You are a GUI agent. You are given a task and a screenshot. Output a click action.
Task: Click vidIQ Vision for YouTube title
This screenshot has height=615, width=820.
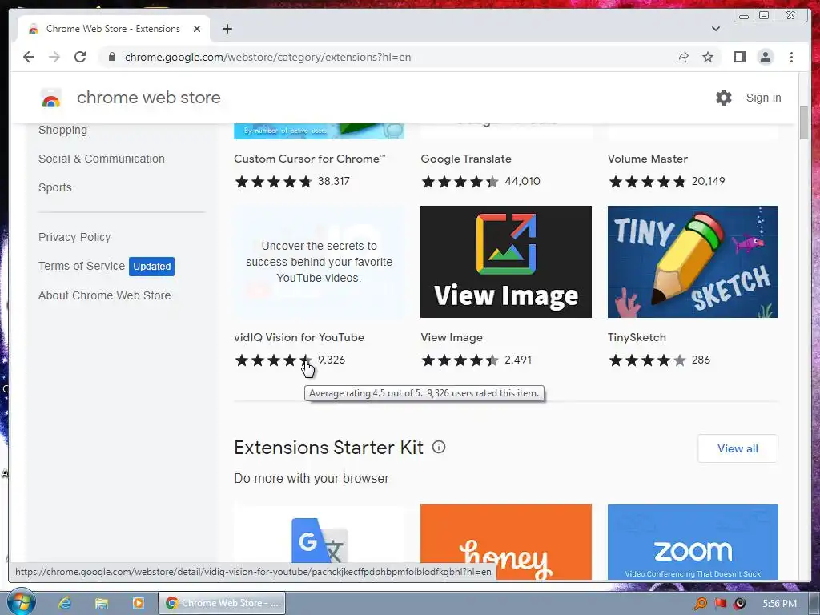point(299,337)
